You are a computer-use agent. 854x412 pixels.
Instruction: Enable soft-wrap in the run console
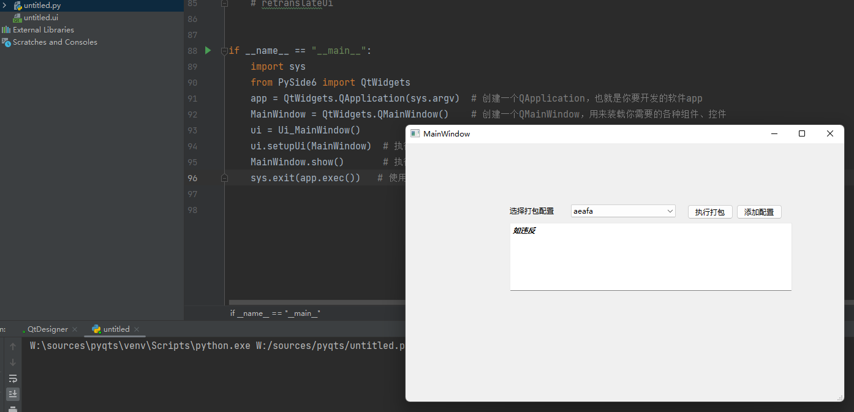[x=13, y=378]
